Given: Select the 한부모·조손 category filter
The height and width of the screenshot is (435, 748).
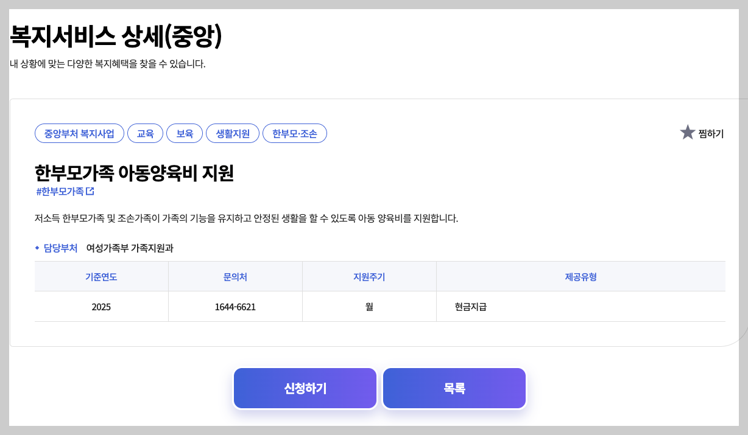Looking at the screenshot, I should 295,133.
